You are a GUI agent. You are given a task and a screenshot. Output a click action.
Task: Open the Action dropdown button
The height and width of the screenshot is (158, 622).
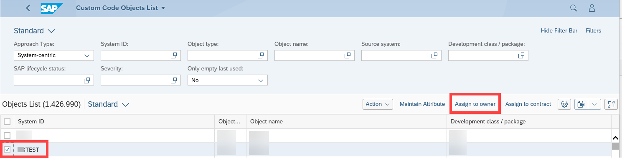378,104
